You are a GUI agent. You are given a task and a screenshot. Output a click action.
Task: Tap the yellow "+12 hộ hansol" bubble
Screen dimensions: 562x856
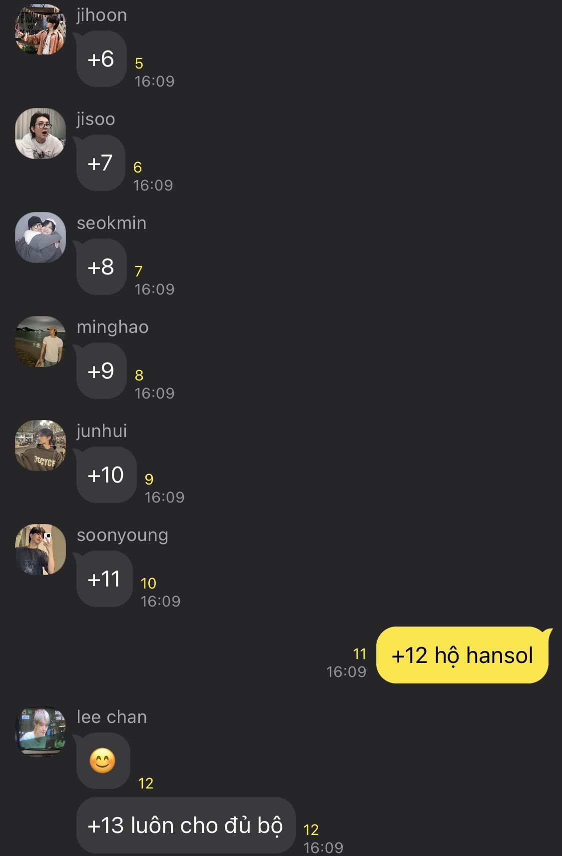(x=463, y=655)
